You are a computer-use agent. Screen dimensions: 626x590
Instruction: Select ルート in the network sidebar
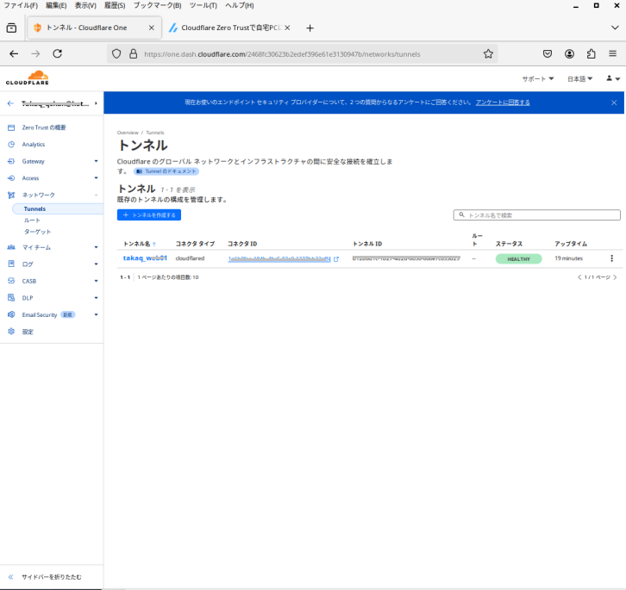(32, 220)
